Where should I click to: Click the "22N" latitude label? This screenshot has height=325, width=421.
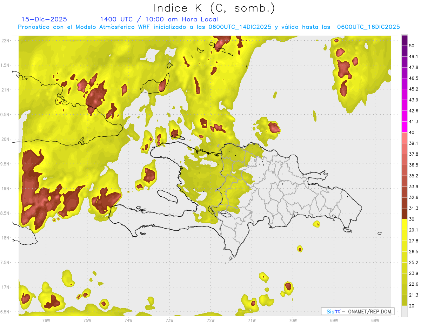6,40
